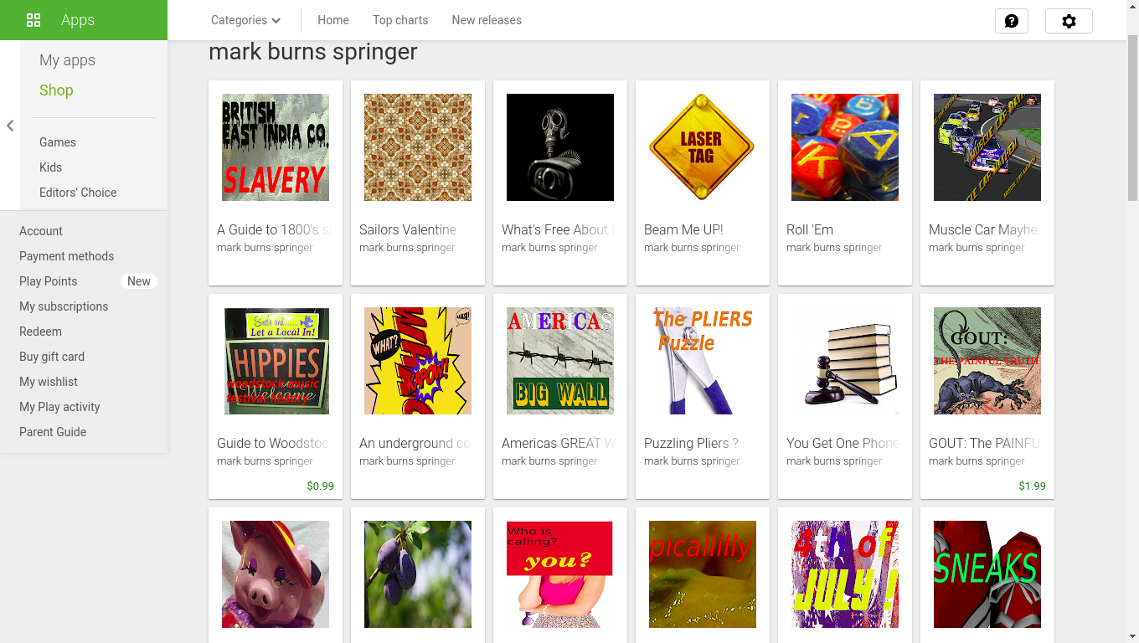Open the Muscle Car Mayhem icon

[987, 147]
